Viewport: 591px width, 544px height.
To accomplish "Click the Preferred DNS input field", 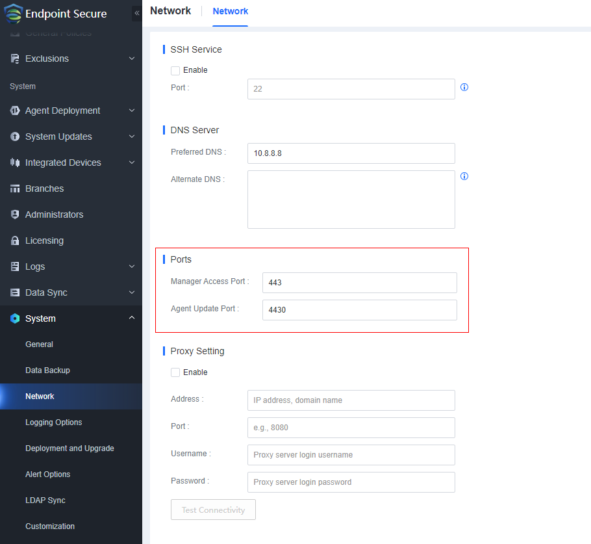I will tap(351, 153).
